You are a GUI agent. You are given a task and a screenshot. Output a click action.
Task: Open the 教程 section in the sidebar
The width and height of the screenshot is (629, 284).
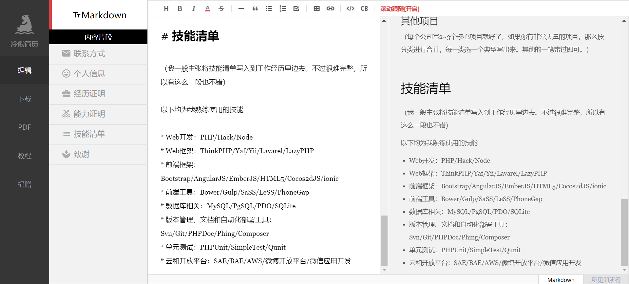click(25, 156)
